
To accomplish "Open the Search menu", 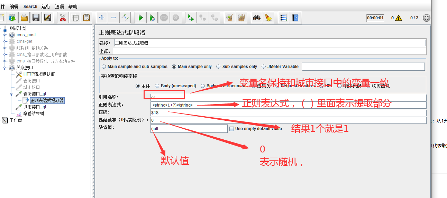I will pyautogui.click(x=30, y=7).
